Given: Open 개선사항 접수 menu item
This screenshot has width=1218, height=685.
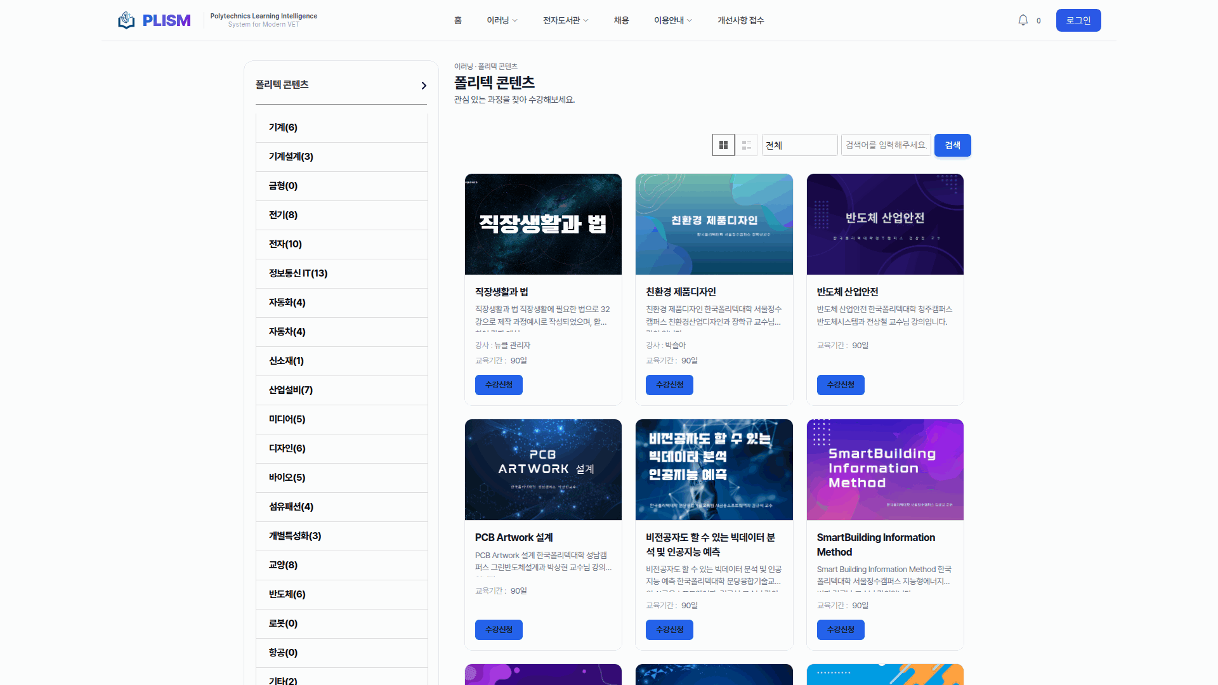Looking at the screenshot, I should point(740,20).
